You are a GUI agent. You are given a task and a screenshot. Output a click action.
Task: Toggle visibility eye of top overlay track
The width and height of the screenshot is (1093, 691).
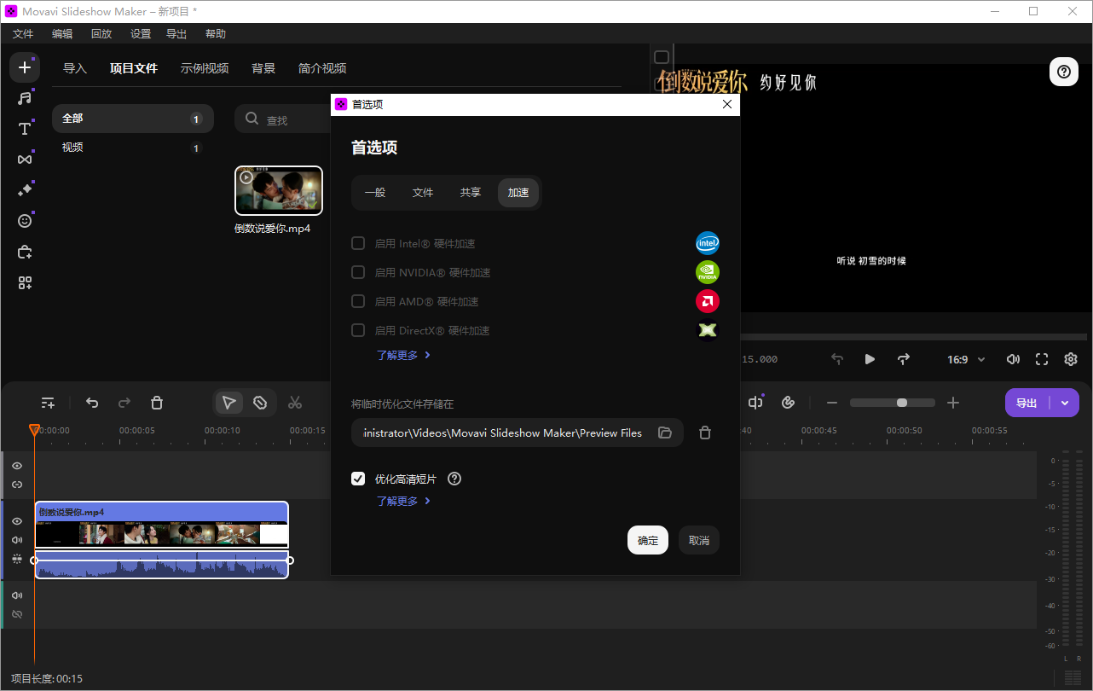tap(17, 466)
